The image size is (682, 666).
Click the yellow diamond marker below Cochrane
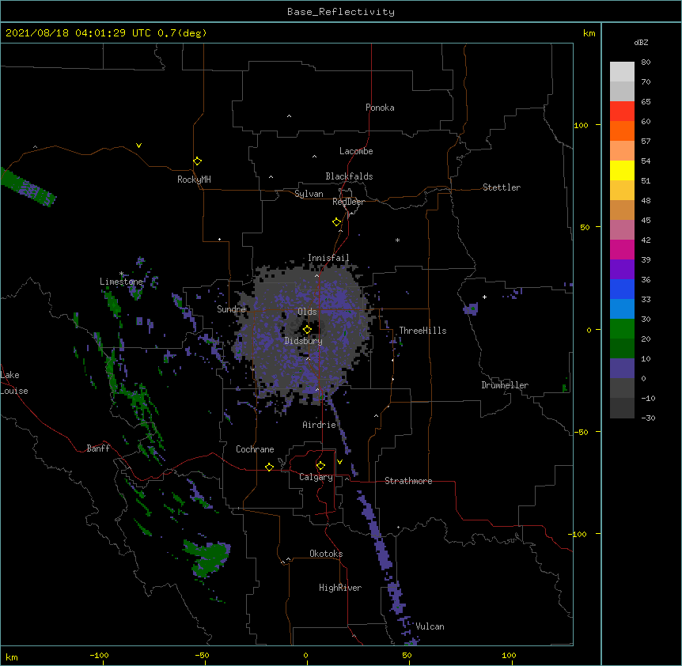(269, 467)
